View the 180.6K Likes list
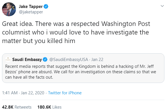The image size is (167, 112). click(x=49, y=107)
